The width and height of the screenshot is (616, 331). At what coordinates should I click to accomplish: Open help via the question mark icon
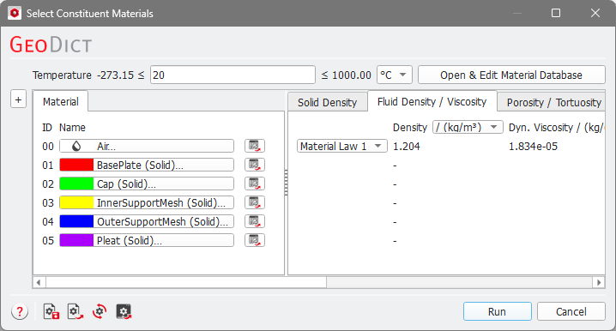coord(20,312)
